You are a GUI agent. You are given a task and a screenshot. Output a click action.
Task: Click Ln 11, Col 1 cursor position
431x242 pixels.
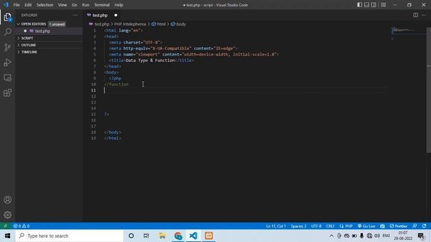click(275, 226)
